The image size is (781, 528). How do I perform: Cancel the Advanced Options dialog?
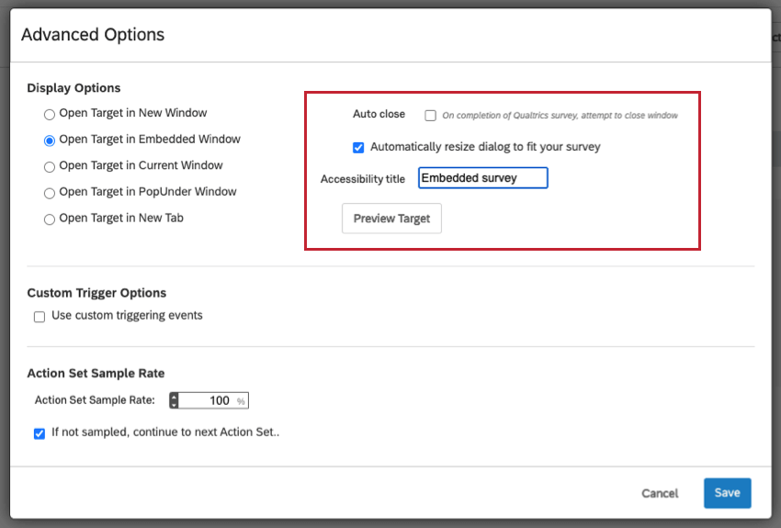(x=660, y=493)
